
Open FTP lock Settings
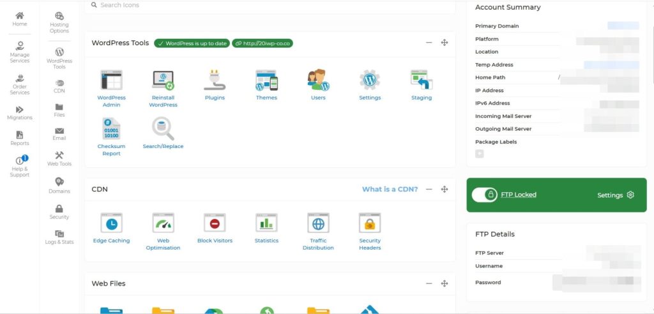[x=615, y=195]
